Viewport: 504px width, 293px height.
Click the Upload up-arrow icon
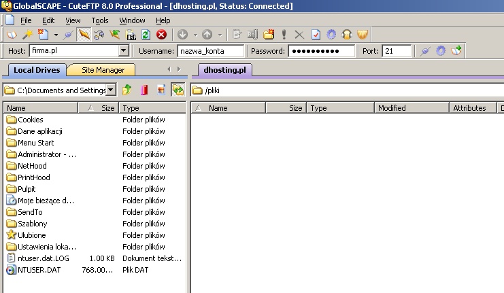(207, 35)
